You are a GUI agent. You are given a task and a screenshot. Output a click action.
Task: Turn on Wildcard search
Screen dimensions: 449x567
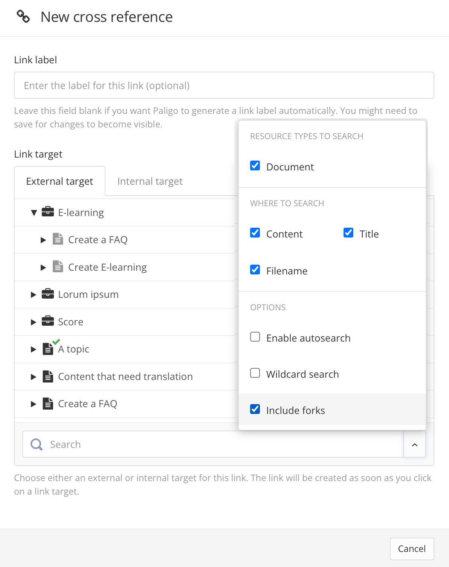pos(255,373)
